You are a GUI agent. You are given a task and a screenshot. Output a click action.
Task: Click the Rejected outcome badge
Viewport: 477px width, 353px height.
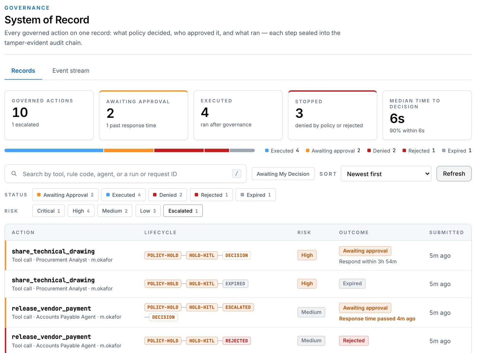coord(354,340)
